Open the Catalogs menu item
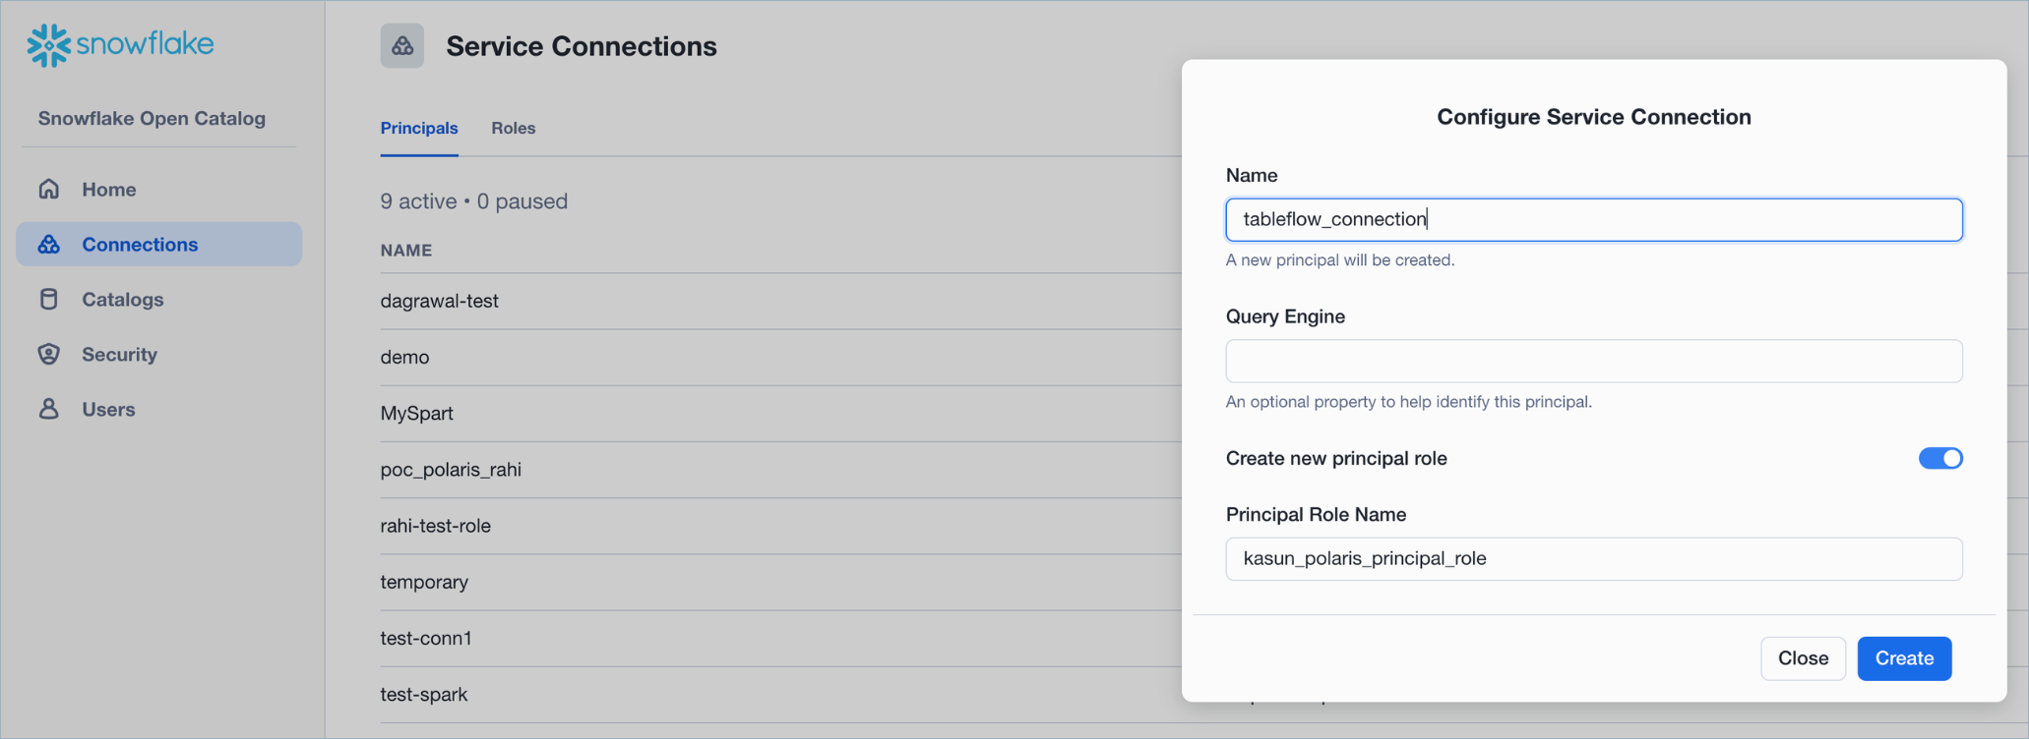Viewport: 2029px width, 739px height. 122,299
